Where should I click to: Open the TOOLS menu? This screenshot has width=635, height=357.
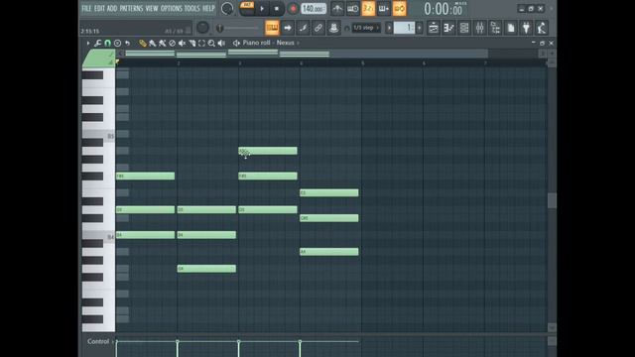tap(192, 8)
